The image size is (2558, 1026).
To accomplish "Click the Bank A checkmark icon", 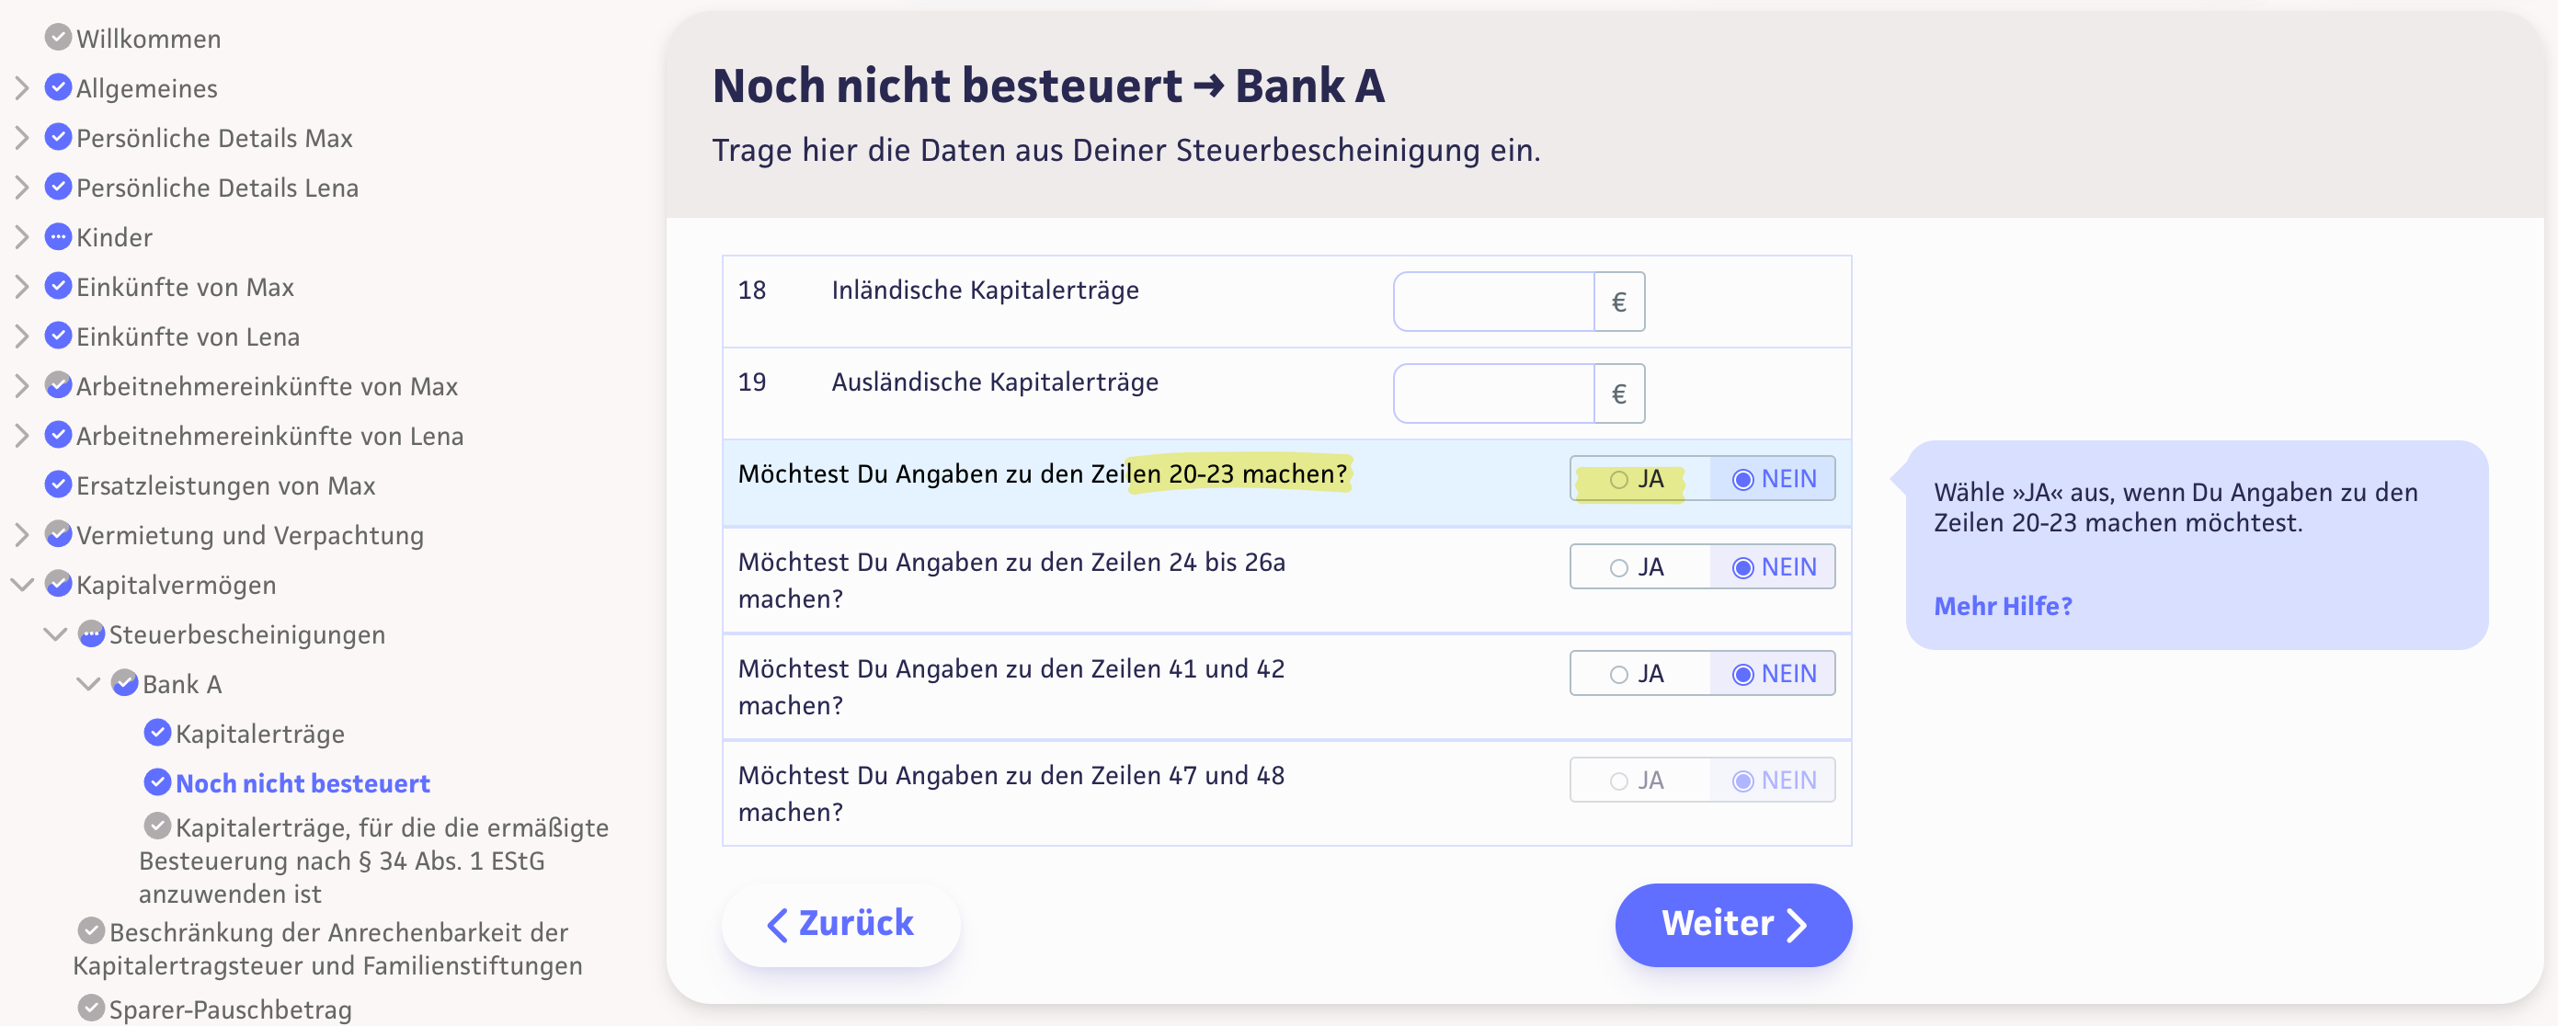I will point(124,683).
